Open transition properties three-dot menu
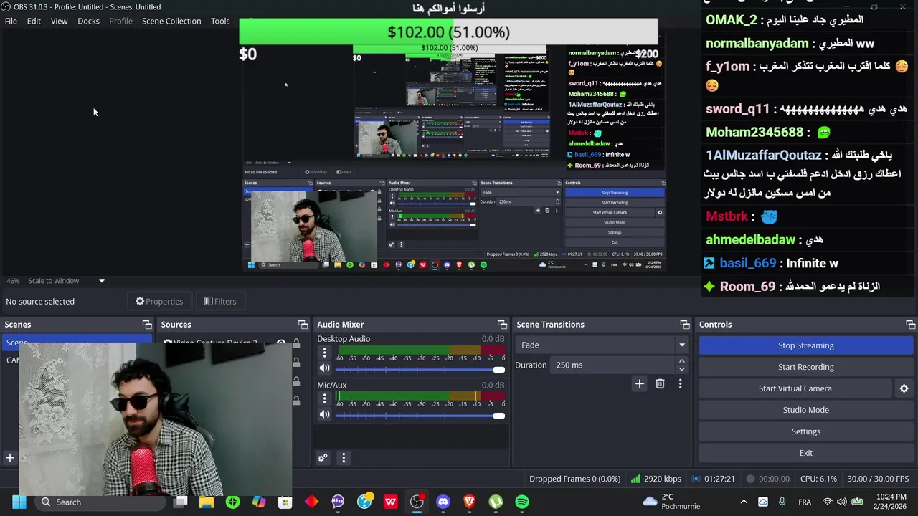Screen dimensions: 918x516 [680, 384]
